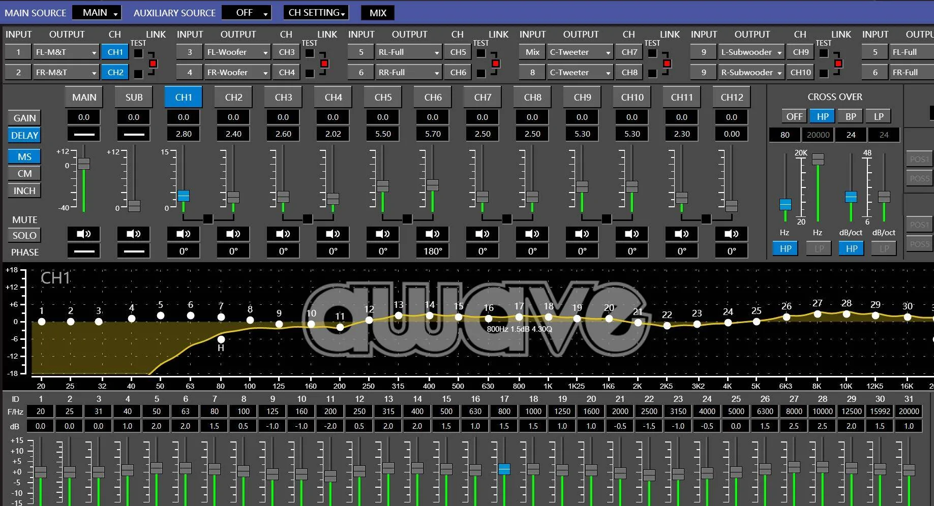934x506 pixels.
Task: Click the CH1 delay fader handle
Action: click(x=184, y=196)
